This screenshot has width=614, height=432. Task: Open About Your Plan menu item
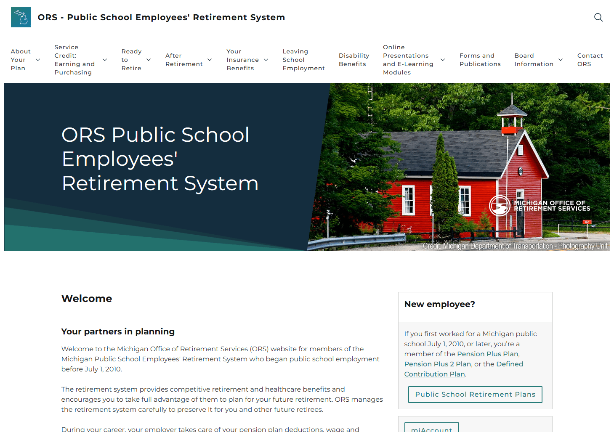pyautogui.click(x=21, y=60)
